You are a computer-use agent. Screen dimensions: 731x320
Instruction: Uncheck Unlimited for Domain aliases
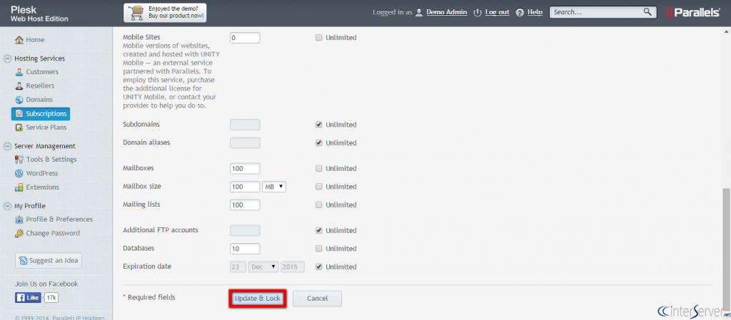coord(319,143)
